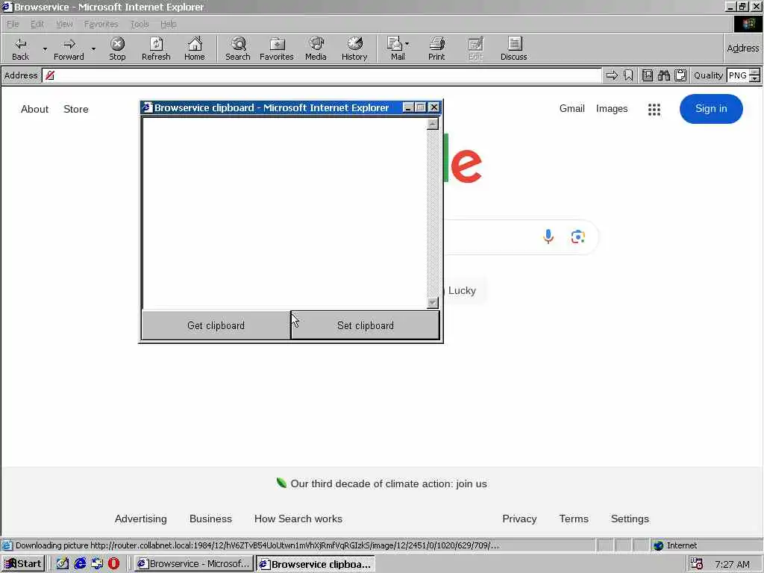Screen dimensions: 764x573
Task: Open the climate action join us link
Action: (388, 483)
